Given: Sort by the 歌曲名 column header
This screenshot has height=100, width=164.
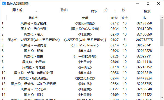Looking at the screenshot, I should click(x=34, y=18).
